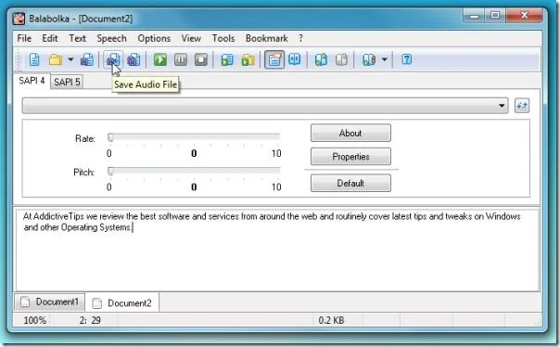560x347 pixels.
Task: Start reading aloud with the green play button
Action: coord(160,59)
